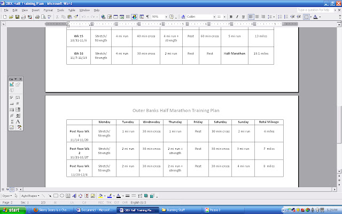
Task: Open the Draw menu button
Action: 7,196
